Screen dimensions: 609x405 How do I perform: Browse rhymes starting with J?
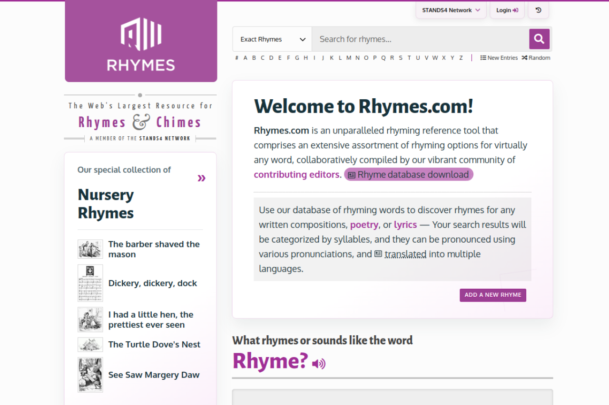pyautogui.click(x=323, y=58)
